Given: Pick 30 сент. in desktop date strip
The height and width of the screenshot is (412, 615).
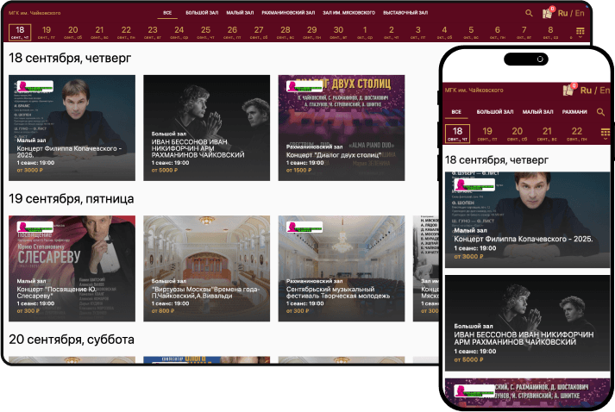Looking at the screenshot, I should point(338,34).
